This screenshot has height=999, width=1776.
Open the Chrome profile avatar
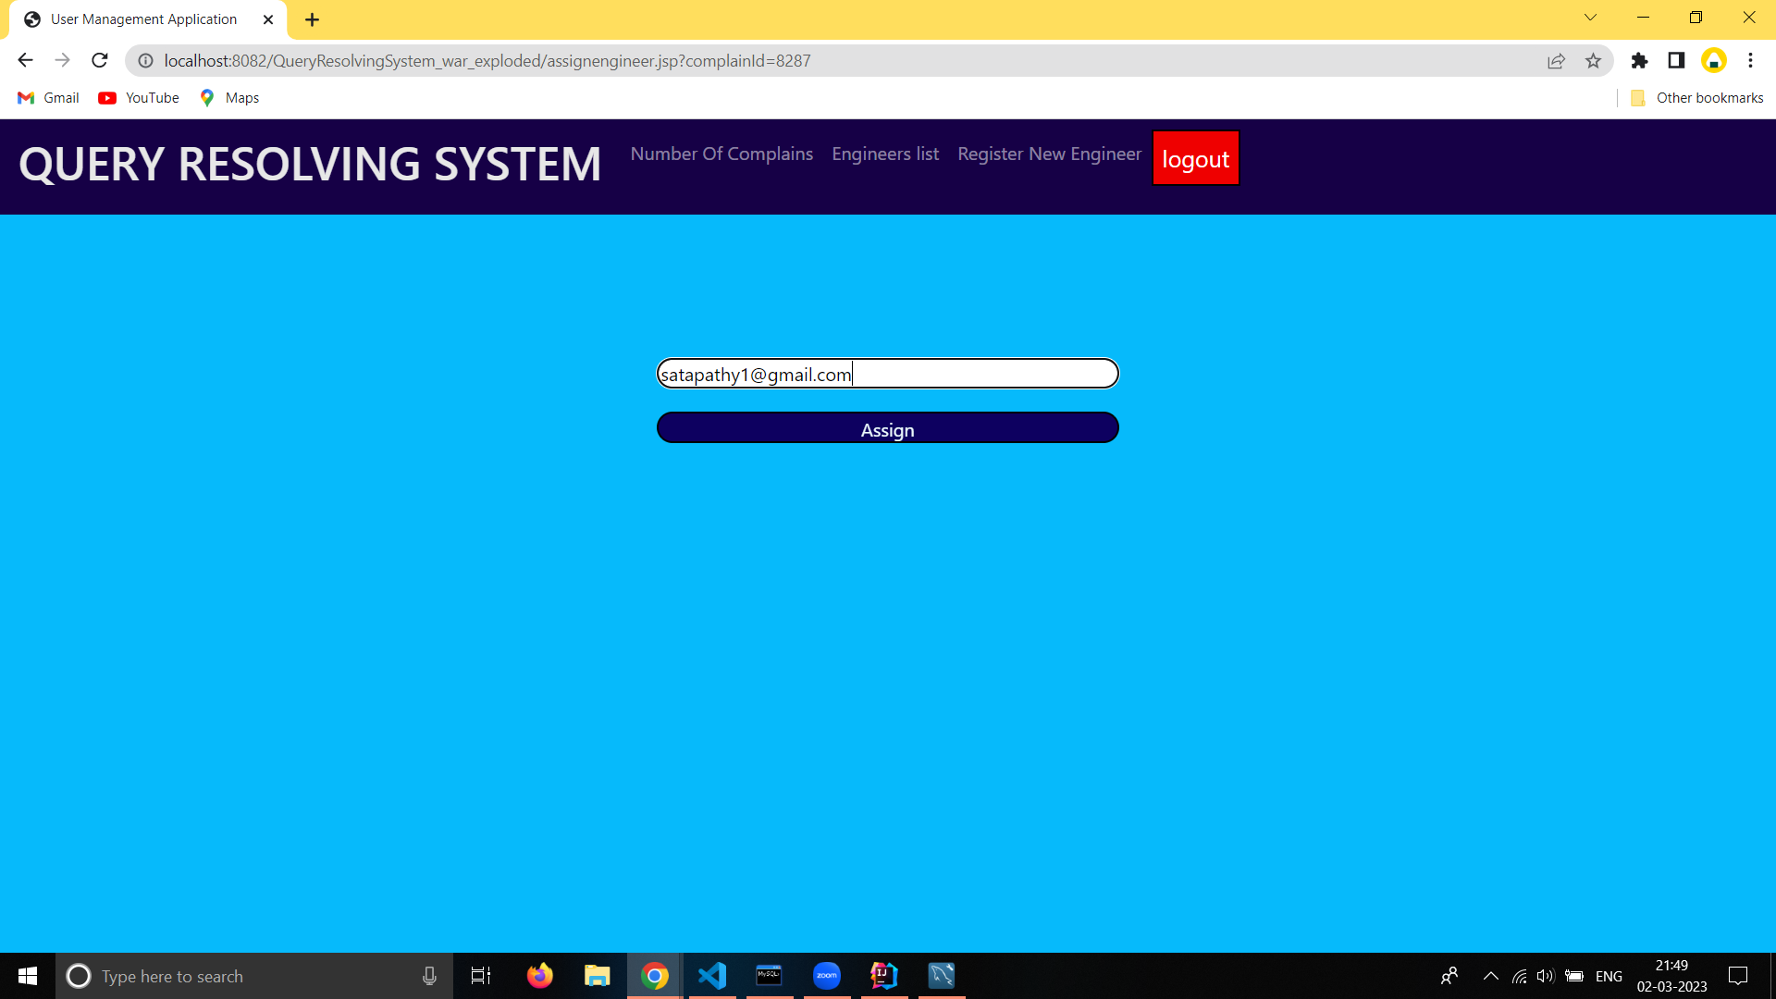click(x=1713, y=61)
